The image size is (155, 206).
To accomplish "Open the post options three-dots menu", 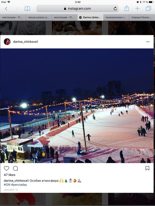I will tap(148, 42).
